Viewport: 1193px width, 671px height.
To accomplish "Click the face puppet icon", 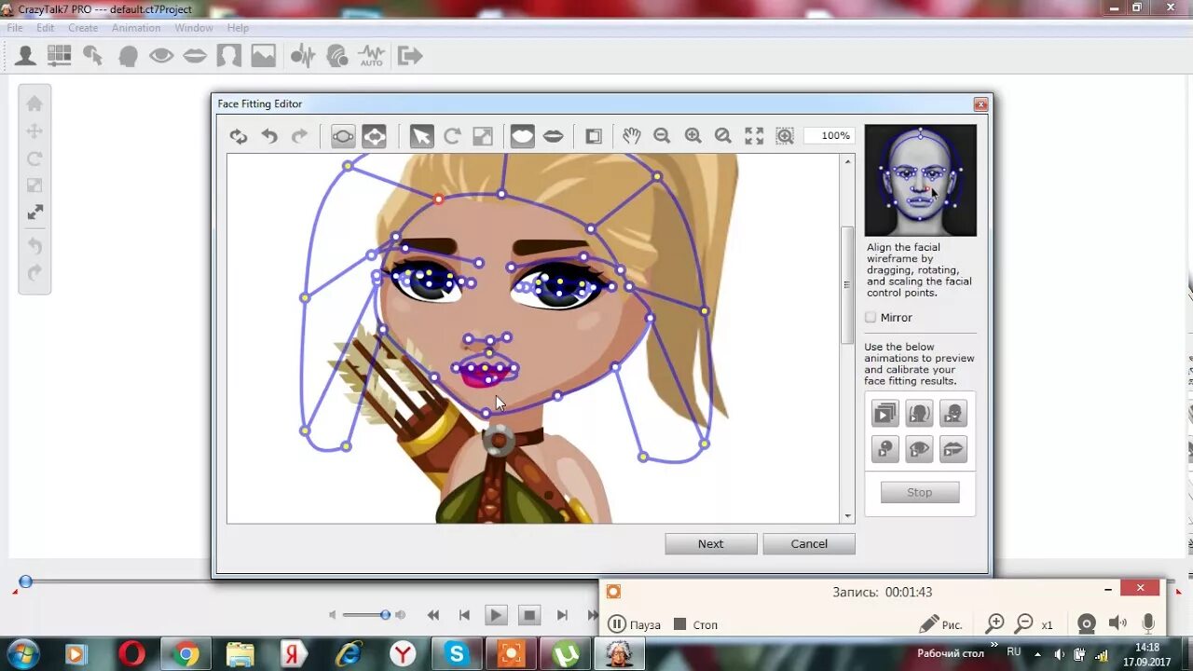I will tap(336, 57).
